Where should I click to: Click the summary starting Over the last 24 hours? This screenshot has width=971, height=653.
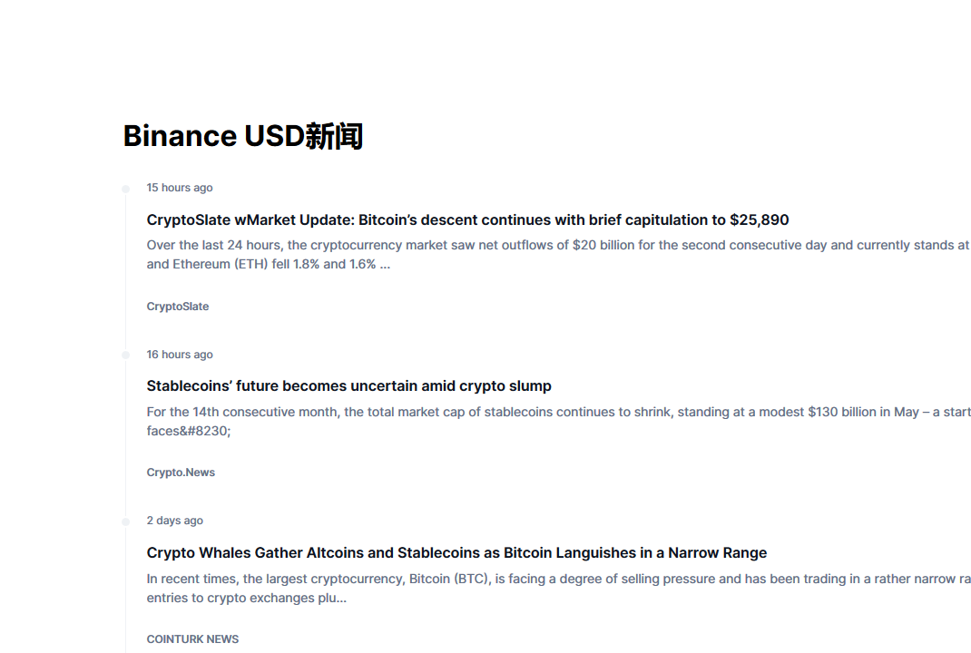(559, 254)
